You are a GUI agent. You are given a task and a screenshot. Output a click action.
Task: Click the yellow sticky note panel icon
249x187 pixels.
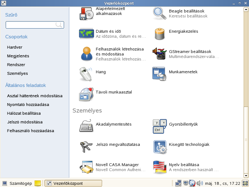pos(38,183)
